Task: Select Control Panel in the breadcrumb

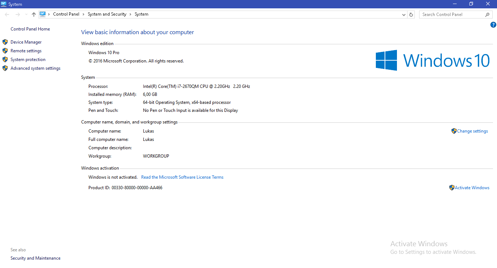Action: [66, 14]
